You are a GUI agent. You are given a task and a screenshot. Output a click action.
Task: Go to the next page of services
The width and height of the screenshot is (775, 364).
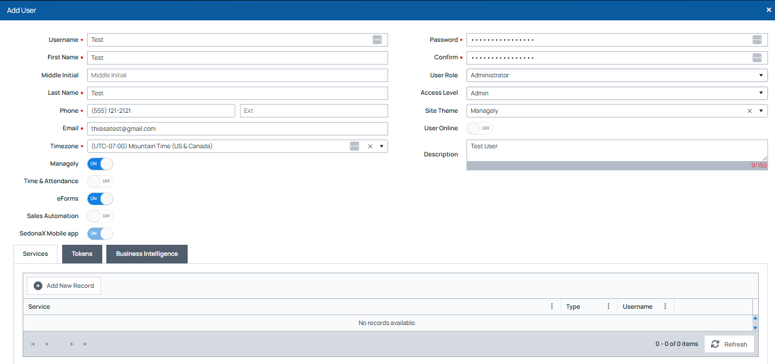tap(71, 344)
